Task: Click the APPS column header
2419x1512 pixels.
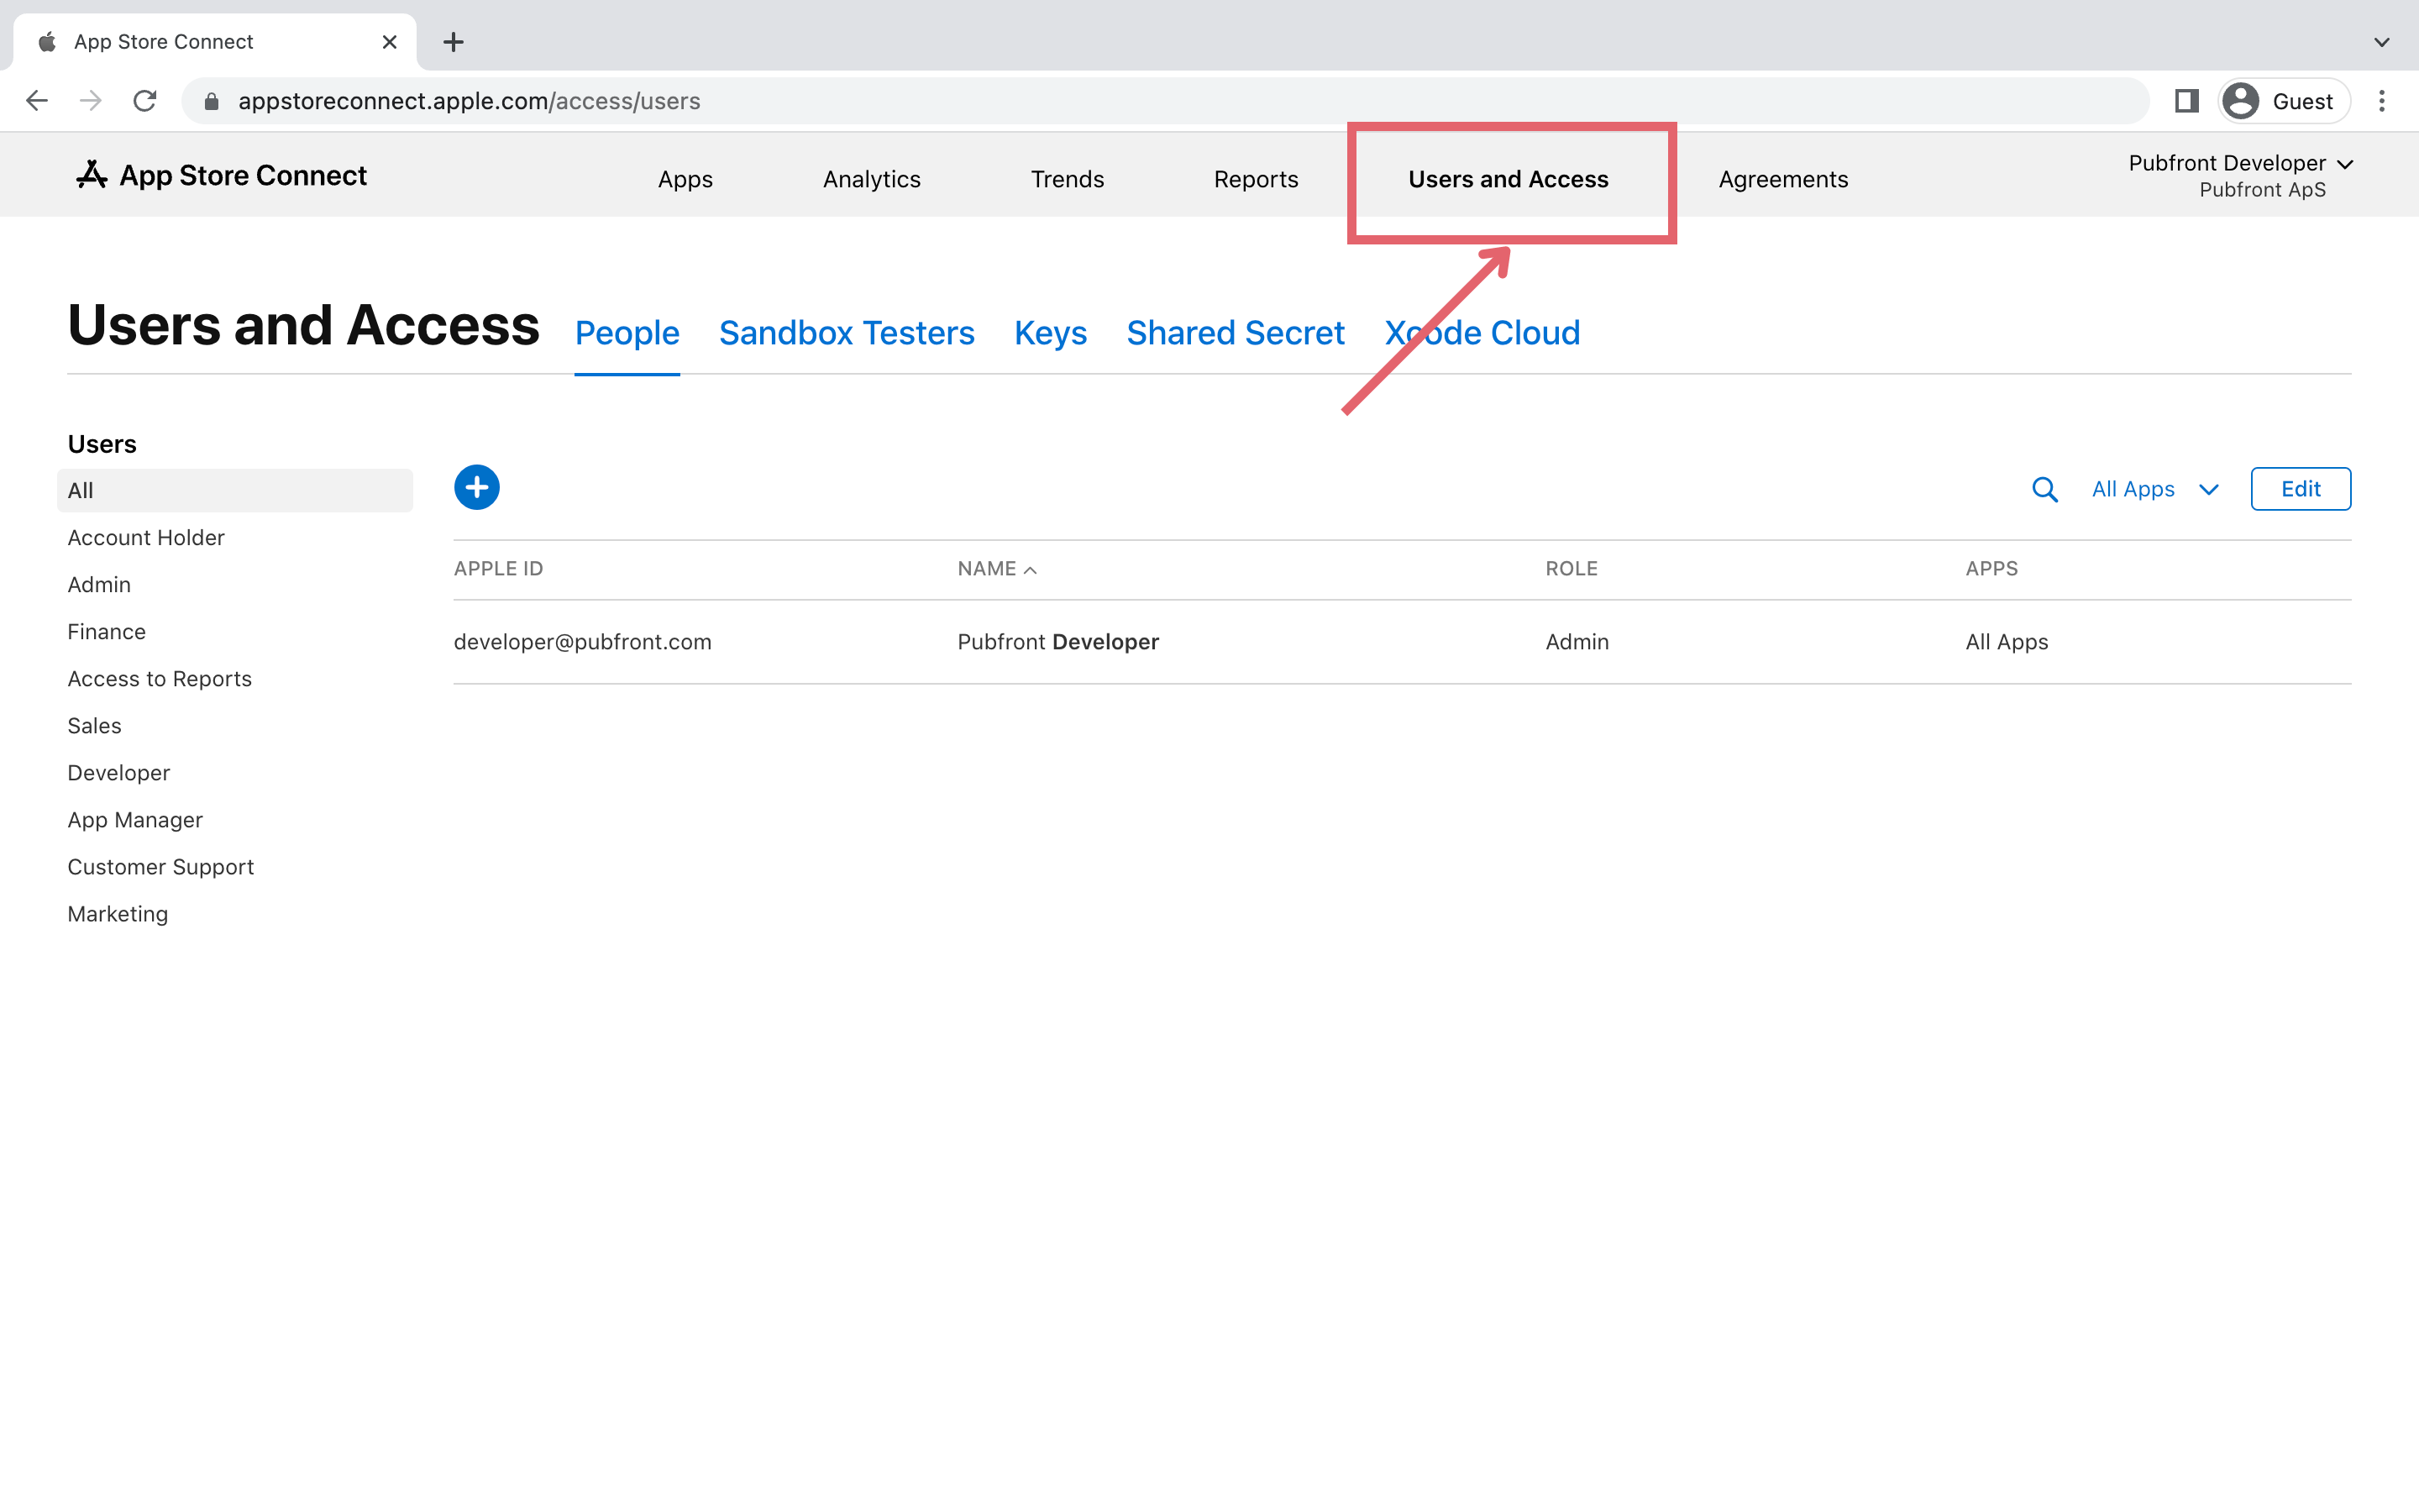Action: (x=1991, y=569)
